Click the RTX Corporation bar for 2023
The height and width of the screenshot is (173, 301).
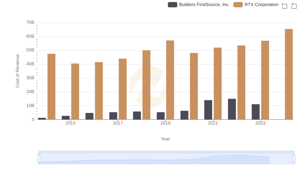265,80
